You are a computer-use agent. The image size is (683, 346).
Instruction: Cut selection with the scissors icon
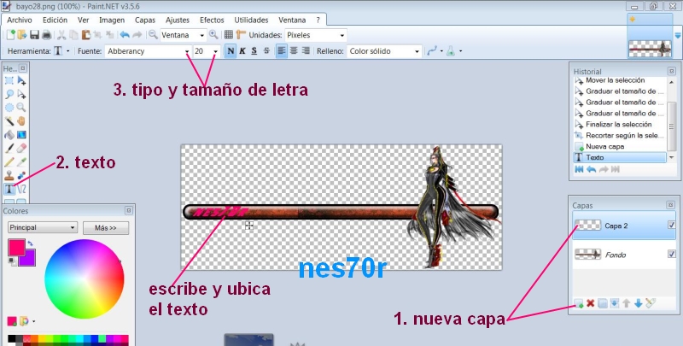(x=61, y=35)
